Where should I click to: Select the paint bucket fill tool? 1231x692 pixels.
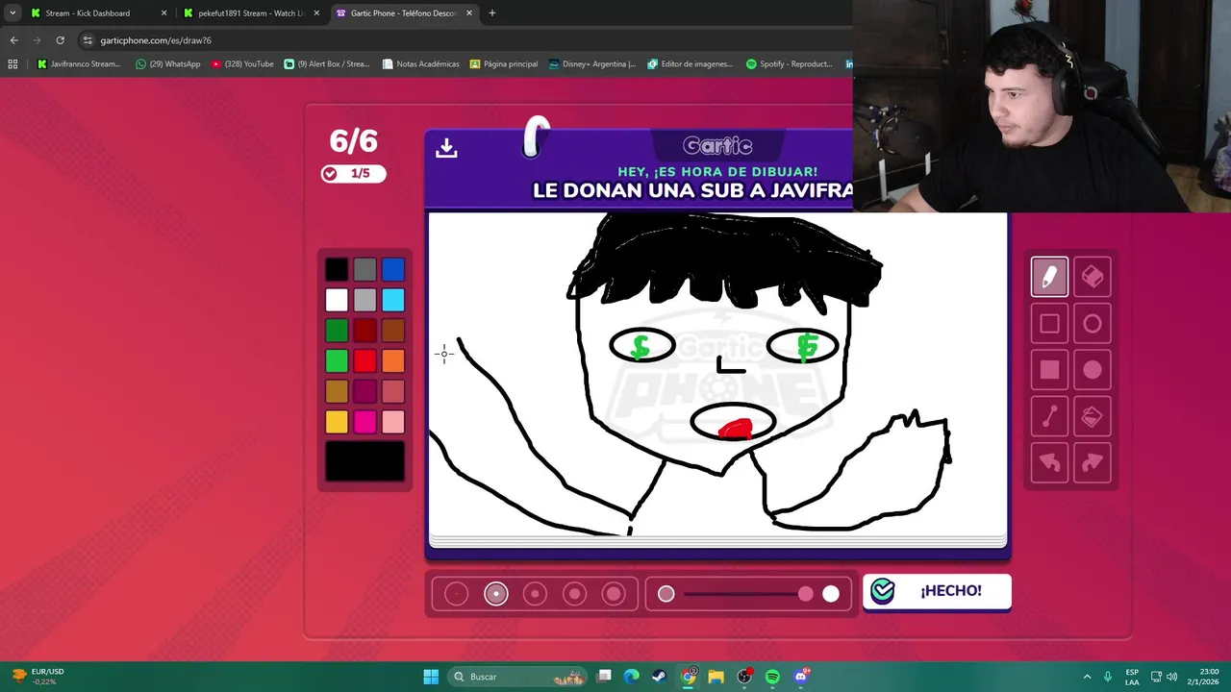tap(1093, 417)
